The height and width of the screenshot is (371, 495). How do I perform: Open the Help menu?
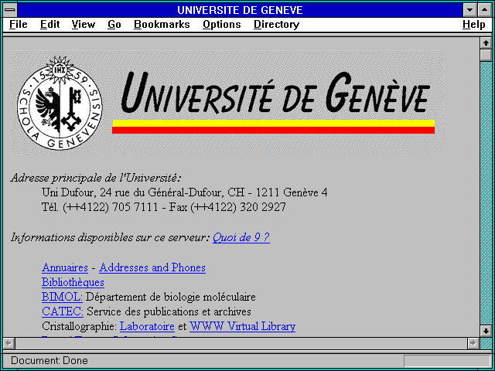click(474, 25)
